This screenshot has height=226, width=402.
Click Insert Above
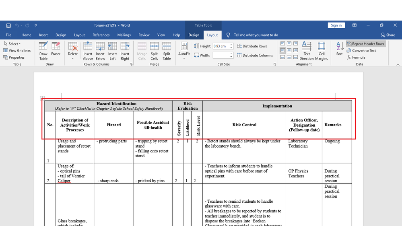coord(88,51)
